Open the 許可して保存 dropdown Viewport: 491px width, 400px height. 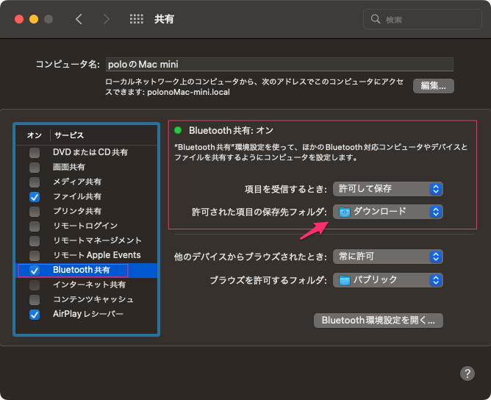[x=387, y=189]
